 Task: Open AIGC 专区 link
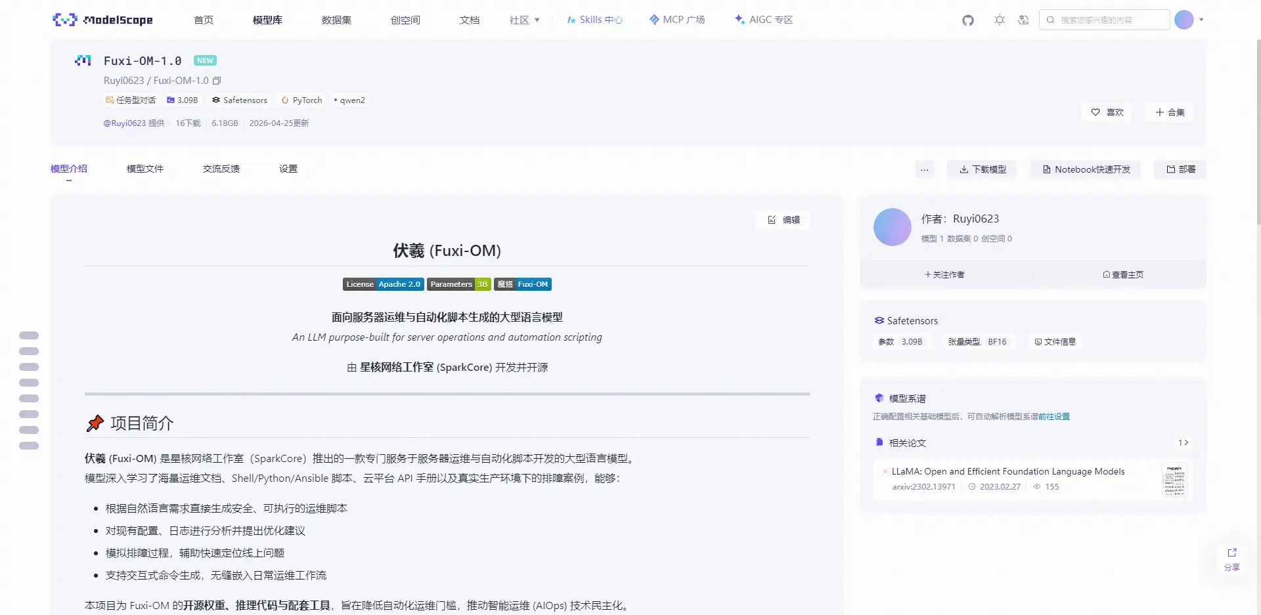point(764,20)
